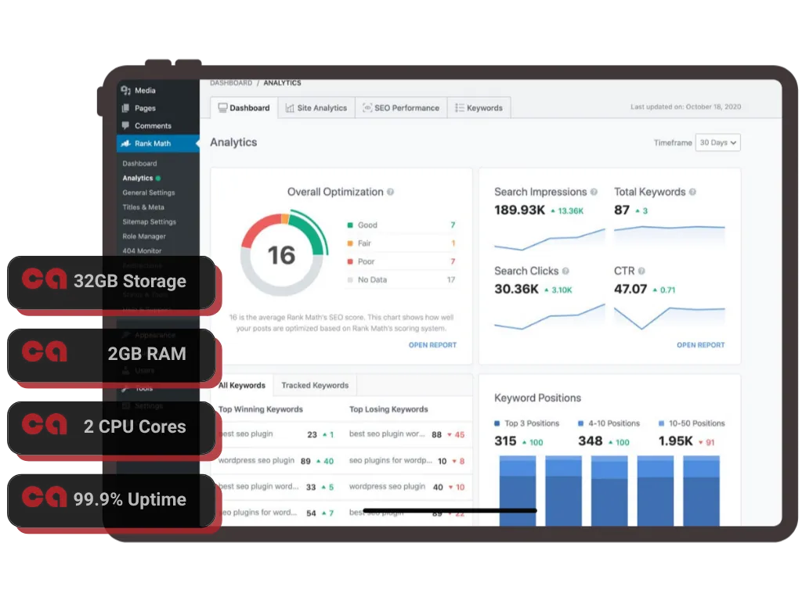802x601 pixels.
Task: Click the '87' total keywords value
Action: (x=622, y=210)
